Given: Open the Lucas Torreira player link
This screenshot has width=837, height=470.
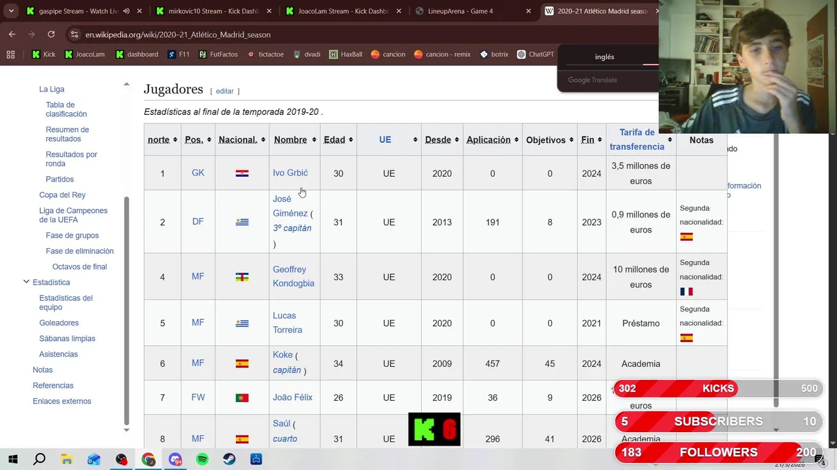Looking at the screenshot, I should (288, 322).
